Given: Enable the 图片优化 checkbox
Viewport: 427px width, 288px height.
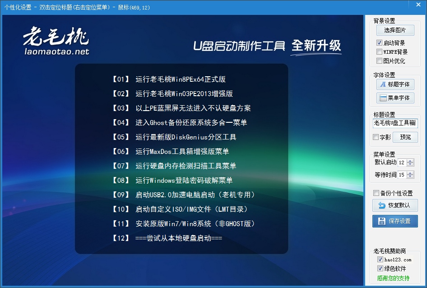Looking at the screenshot, I should coord(379,61).
